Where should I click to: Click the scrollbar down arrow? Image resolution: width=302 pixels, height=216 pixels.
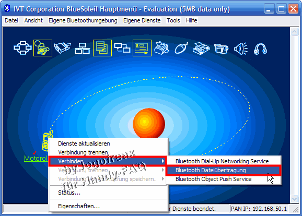294,199
